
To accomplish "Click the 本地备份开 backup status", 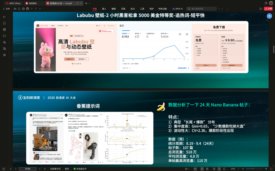I will [x=80, y=169].
